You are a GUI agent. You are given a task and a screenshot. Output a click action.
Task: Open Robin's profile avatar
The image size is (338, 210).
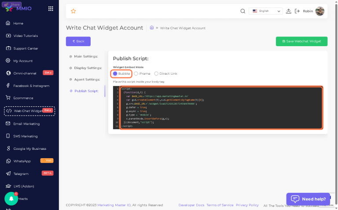[320, 11]
